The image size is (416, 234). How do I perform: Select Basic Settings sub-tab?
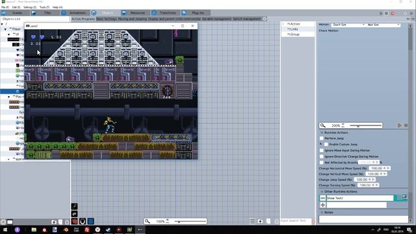tap(107, 19)
